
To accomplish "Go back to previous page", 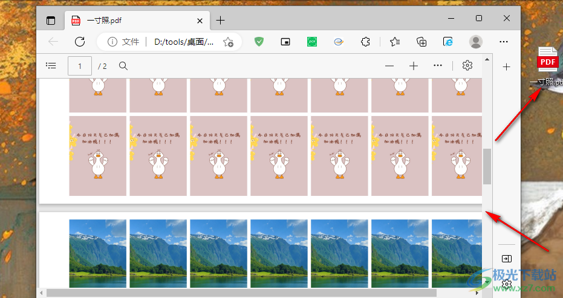I will tap(53, 42).
